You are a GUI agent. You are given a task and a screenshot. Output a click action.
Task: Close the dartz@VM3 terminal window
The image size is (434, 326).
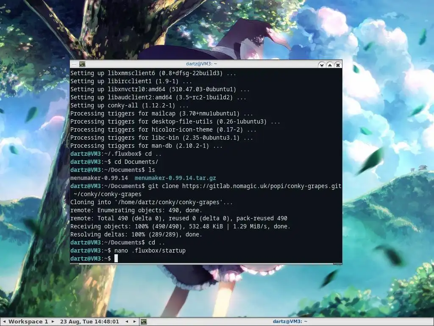click(338, 65)
